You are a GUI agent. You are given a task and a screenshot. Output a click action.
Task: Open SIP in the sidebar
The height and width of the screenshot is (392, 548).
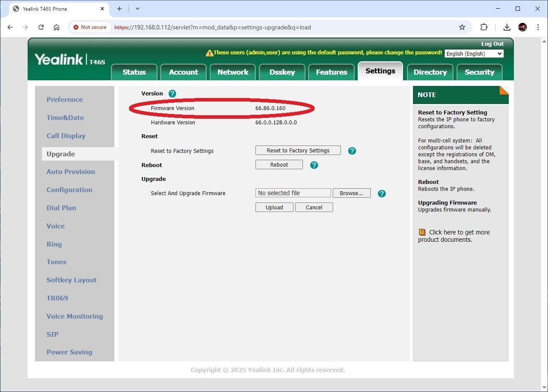(x=52, y=334)
